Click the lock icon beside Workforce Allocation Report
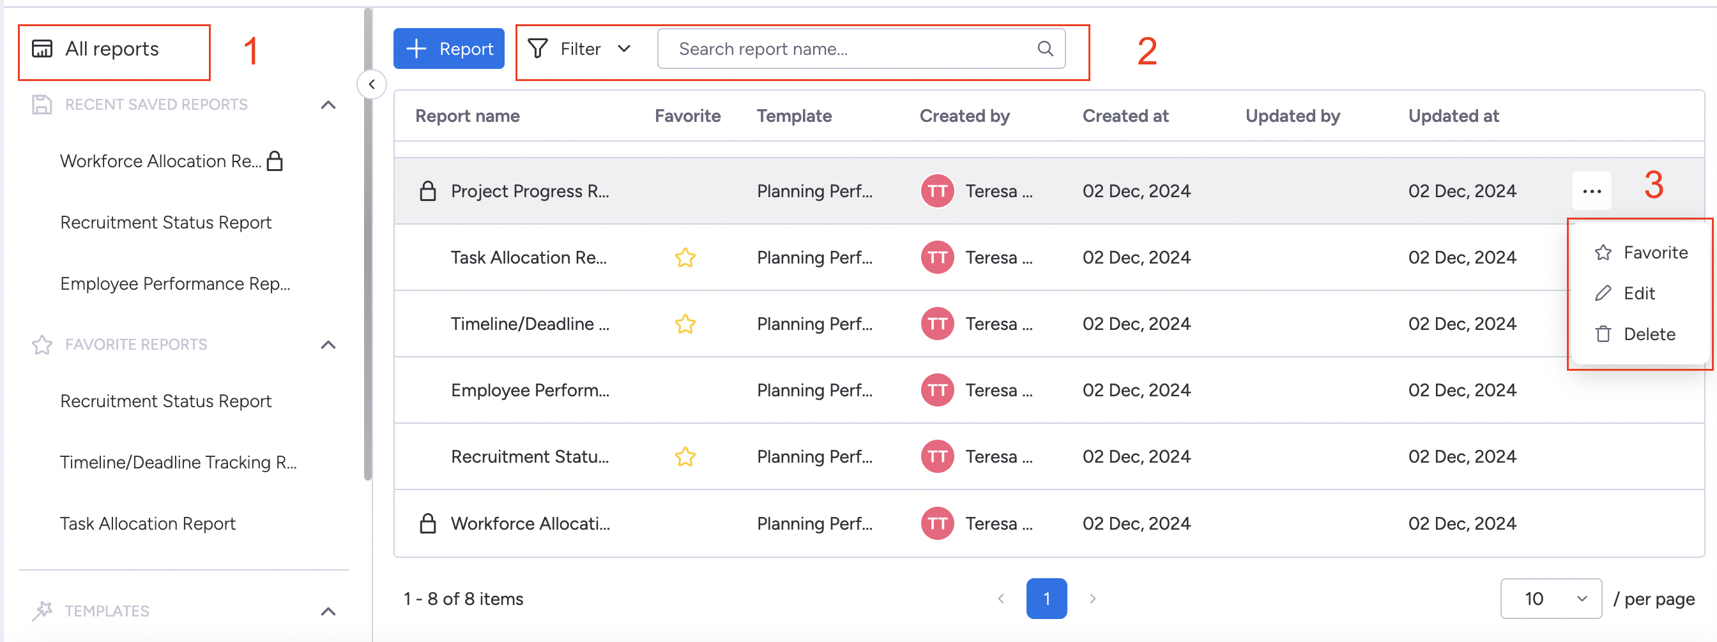 click(275, 161)
